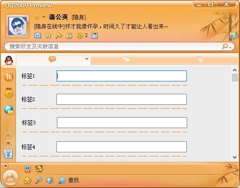This screenshot has width=240, height=188.
Task: Click the Qzone star icon
Action: tap(48, 36)
